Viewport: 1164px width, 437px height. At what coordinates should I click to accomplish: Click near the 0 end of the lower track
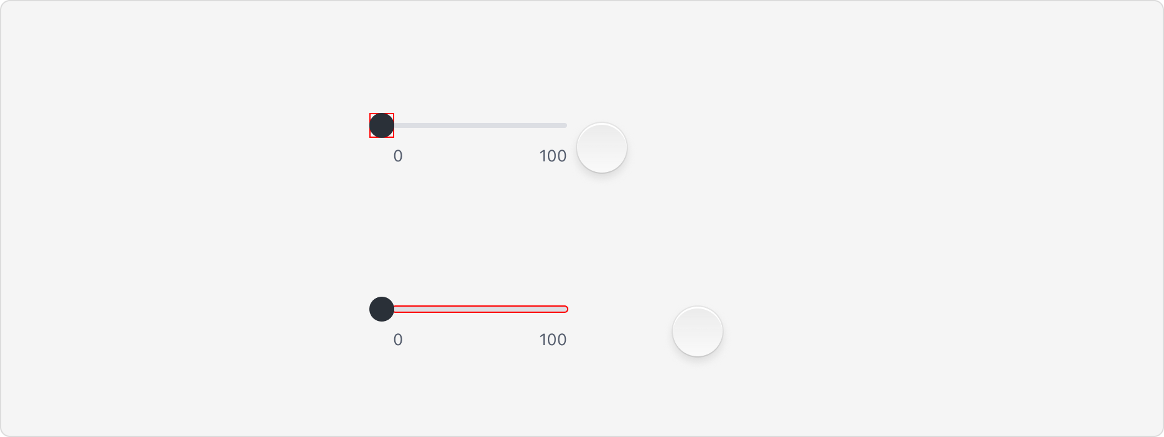[401, 309]
